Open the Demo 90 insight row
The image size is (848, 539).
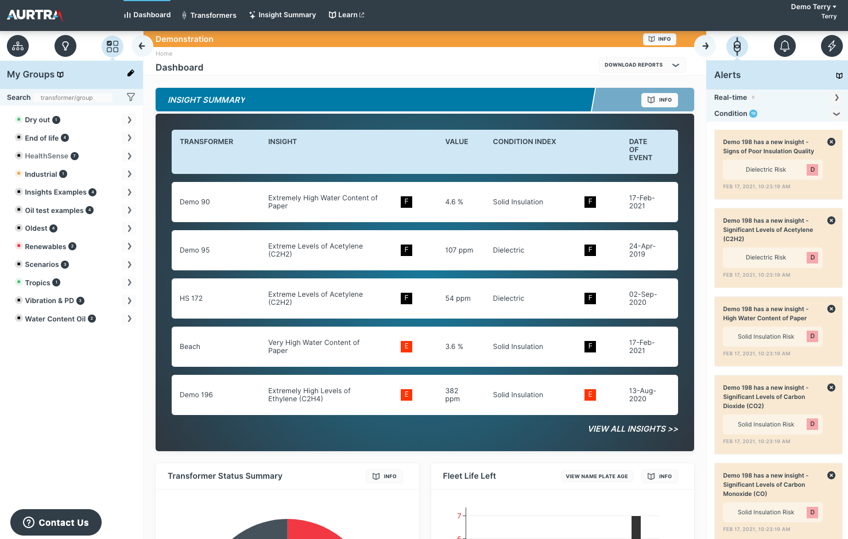424,202
